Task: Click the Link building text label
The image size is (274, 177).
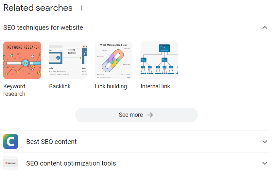Action: tap(111, 86)
